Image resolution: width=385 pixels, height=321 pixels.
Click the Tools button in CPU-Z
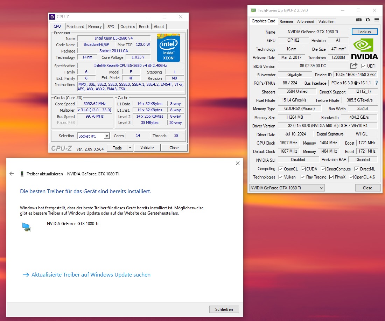pos(117,148)
